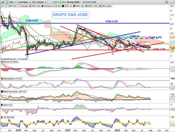This screenshot has width=175, height=132.
Task: Open SMA (40) indicator settings
Action: tap(35, 6)
